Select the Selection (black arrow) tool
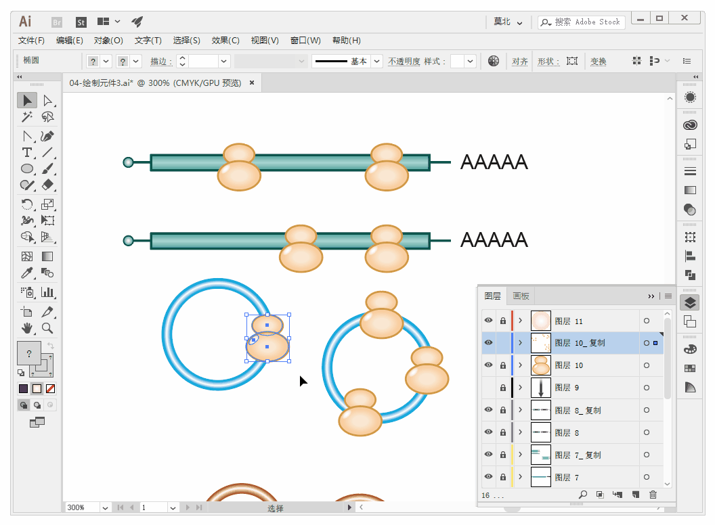This screenshot has width=715, height=525. pos(27,100)
